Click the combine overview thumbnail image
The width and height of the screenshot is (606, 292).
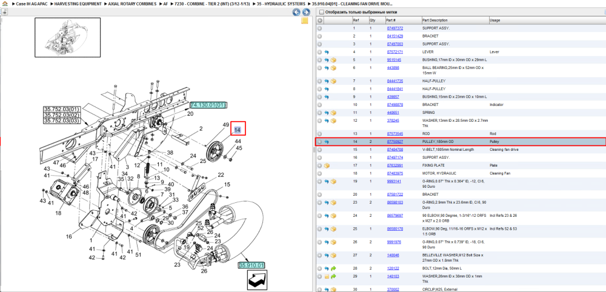tap(68, 37)
